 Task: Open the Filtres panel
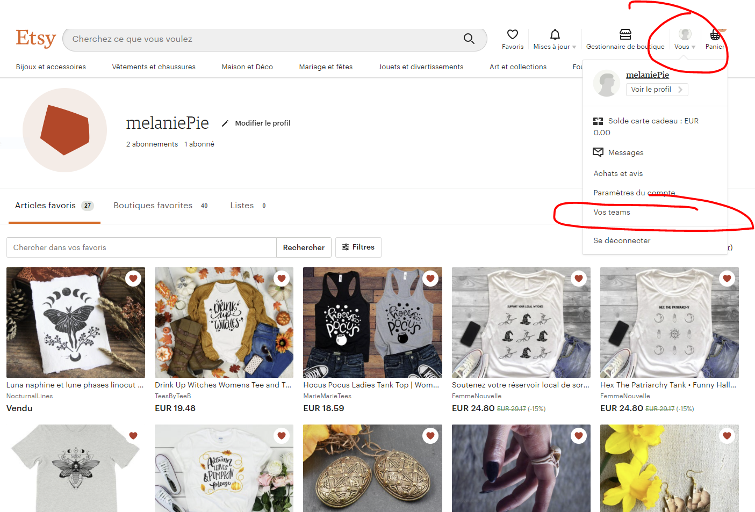[x=358, y=247]
